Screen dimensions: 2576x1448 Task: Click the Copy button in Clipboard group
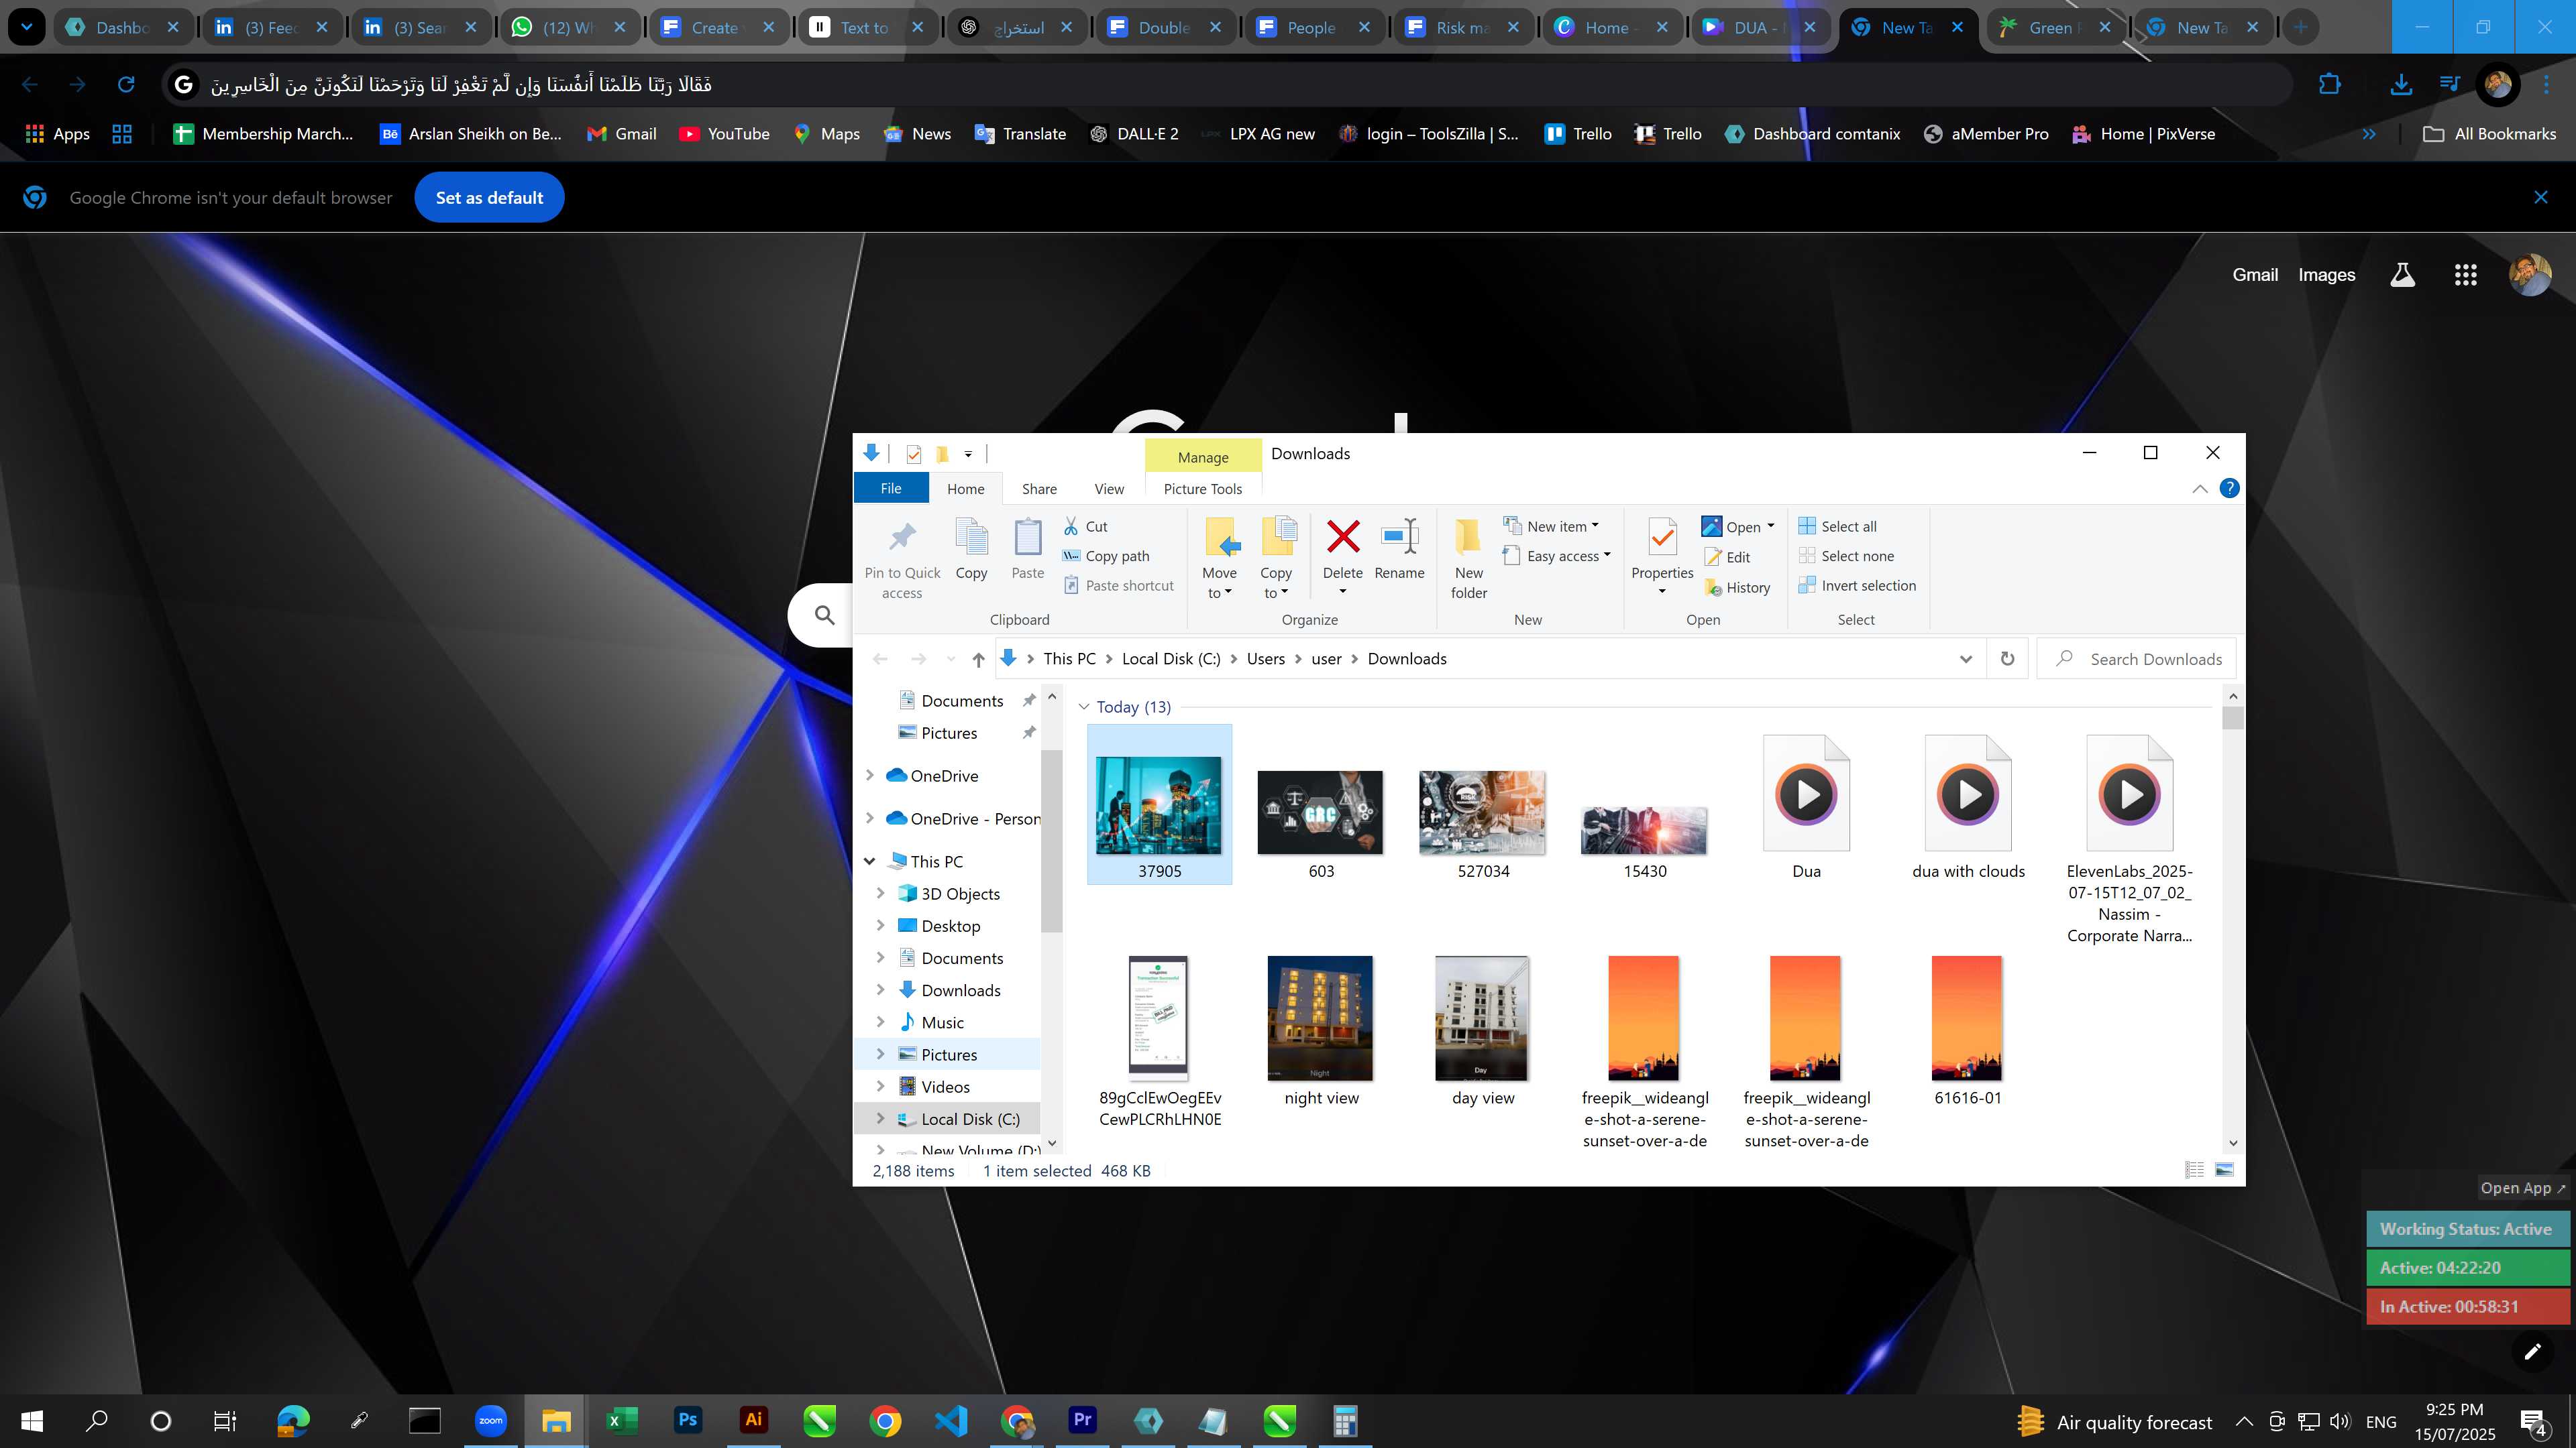coord(971,550)
